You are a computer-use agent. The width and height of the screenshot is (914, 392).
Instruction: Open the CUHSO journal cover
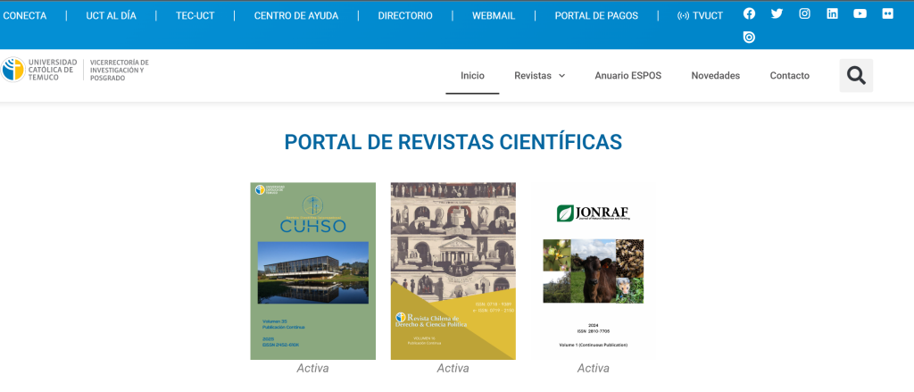(x=313, y=271)
